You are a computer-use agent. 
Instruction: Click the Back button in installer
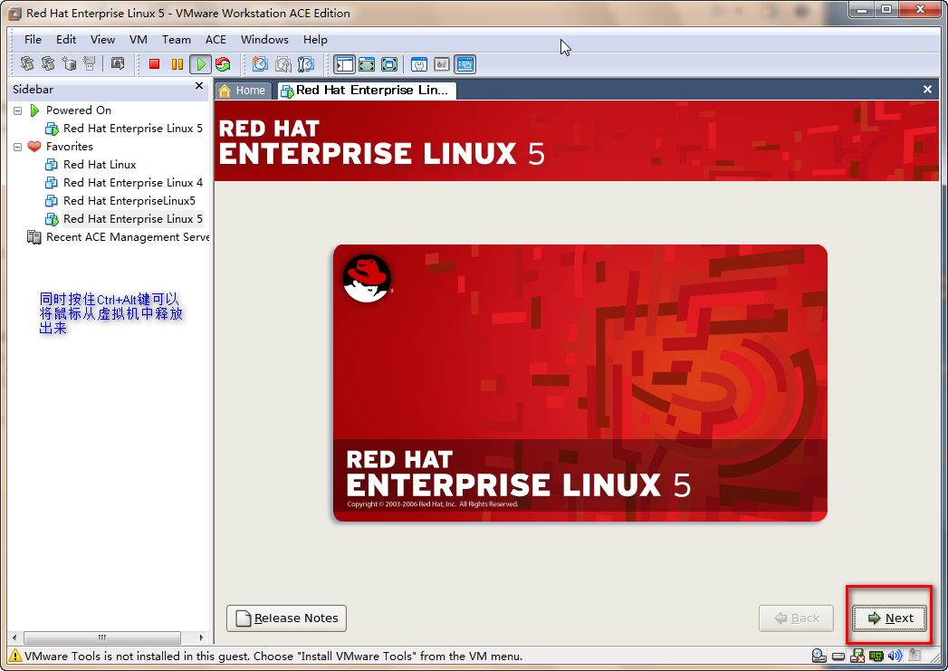click(x=796, y=618)
